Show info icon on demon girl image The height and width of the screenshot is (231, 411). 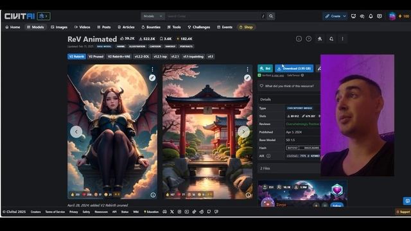pos(153,195)
